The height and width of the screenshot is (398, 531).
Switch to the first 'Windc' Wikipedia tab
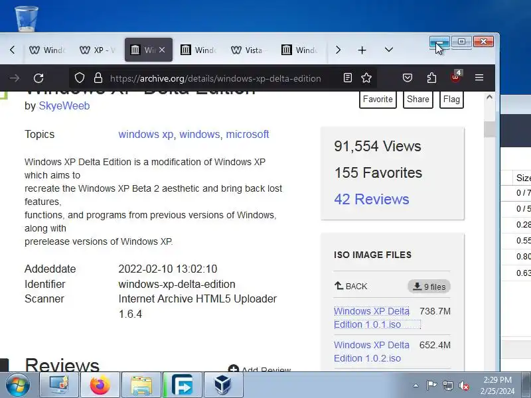(x=47, y=50)
